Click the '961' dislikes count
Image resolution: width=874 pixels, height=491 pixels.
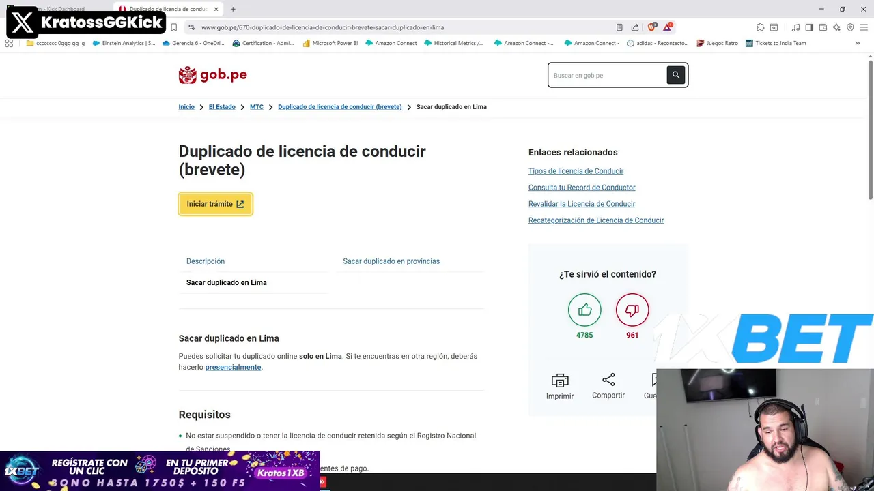click(632, 336)
